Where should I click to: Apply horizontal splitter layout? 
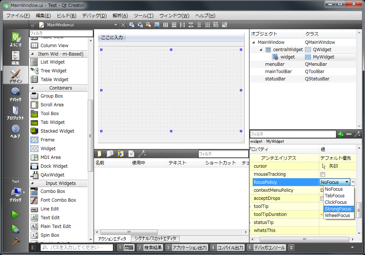click(182, 25)
